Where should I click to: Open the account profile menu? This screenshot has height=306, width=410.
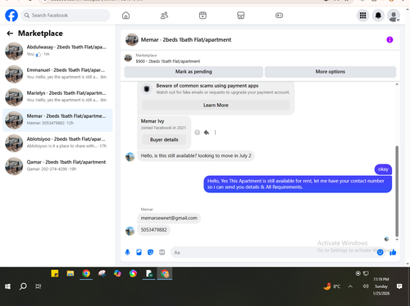pos(394,16)
